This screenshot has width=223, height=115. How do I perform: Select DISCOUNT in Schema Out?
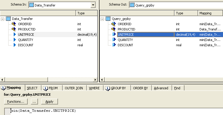125,45
